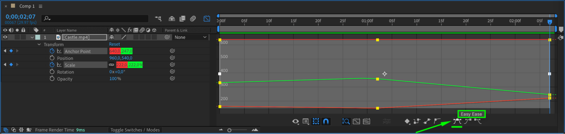This screenshot has width=565, height=134.
Task: Toggle motion blur for the composition
Action: tap(193, 19)
